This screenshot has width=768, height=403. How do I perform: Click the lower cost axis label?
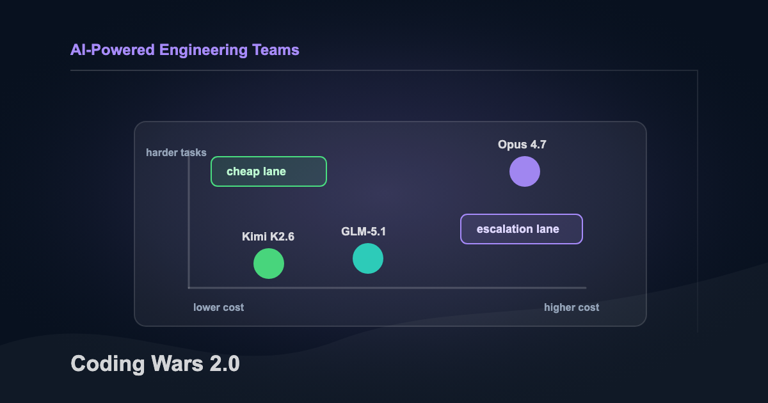(219, 308)
